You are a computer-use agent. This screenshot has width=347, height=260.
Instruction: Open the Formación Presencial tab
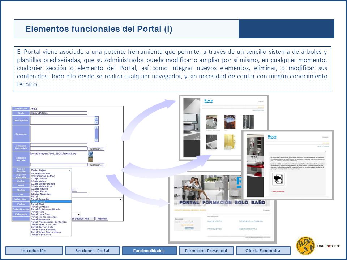[x=206, y=251]
